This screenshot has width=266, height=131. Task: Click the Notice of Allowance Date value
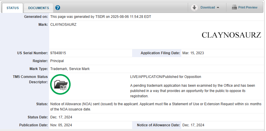(193, 125)
